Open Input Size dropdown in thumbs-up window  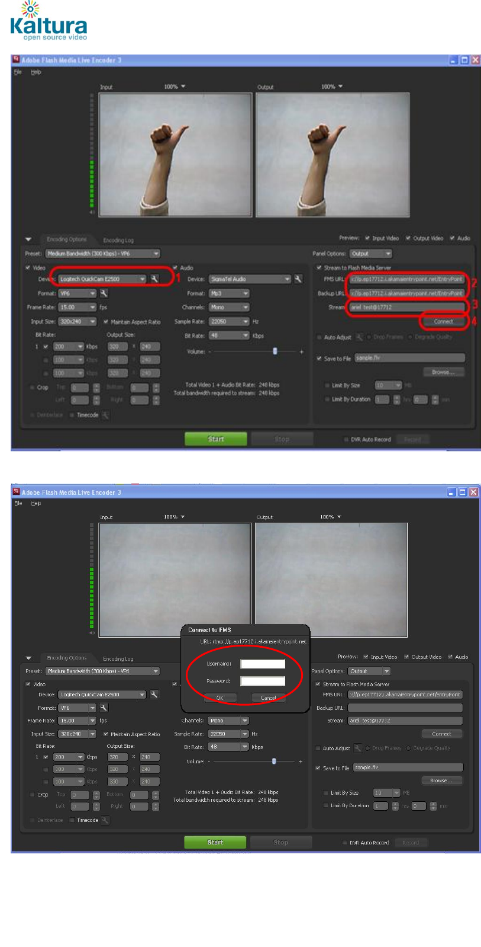click(x=77, y=321)
